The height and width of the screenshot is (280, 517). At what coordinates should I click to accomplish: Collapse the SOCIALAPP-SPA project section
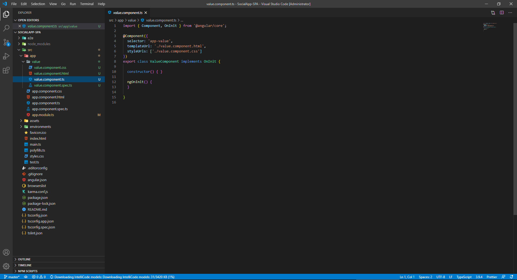[59, 32]
